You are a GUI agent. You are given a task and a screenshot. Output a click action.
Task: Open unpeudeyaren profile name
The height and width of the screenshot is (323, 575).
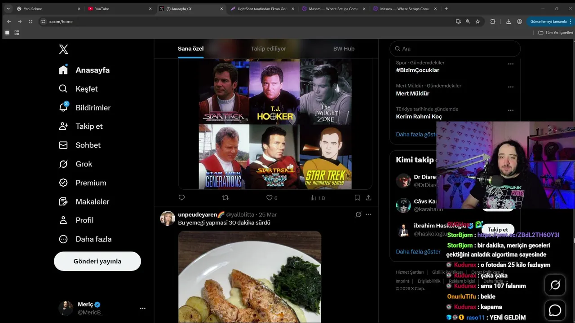tap(201, 214)
